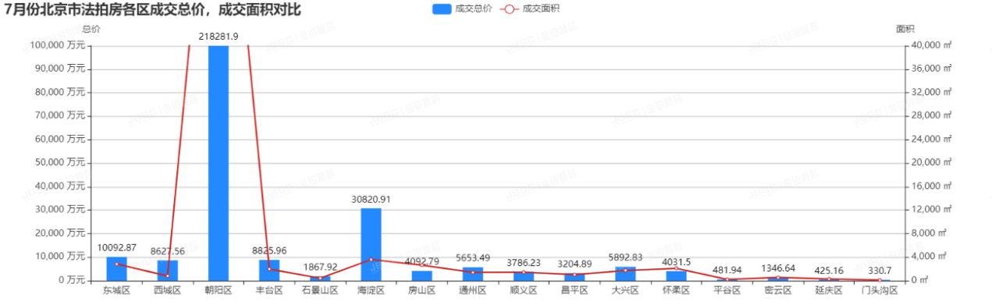Select the 门头沟区 x-axis label
Screen dimensions: 992x305
[x=880, y=290]
